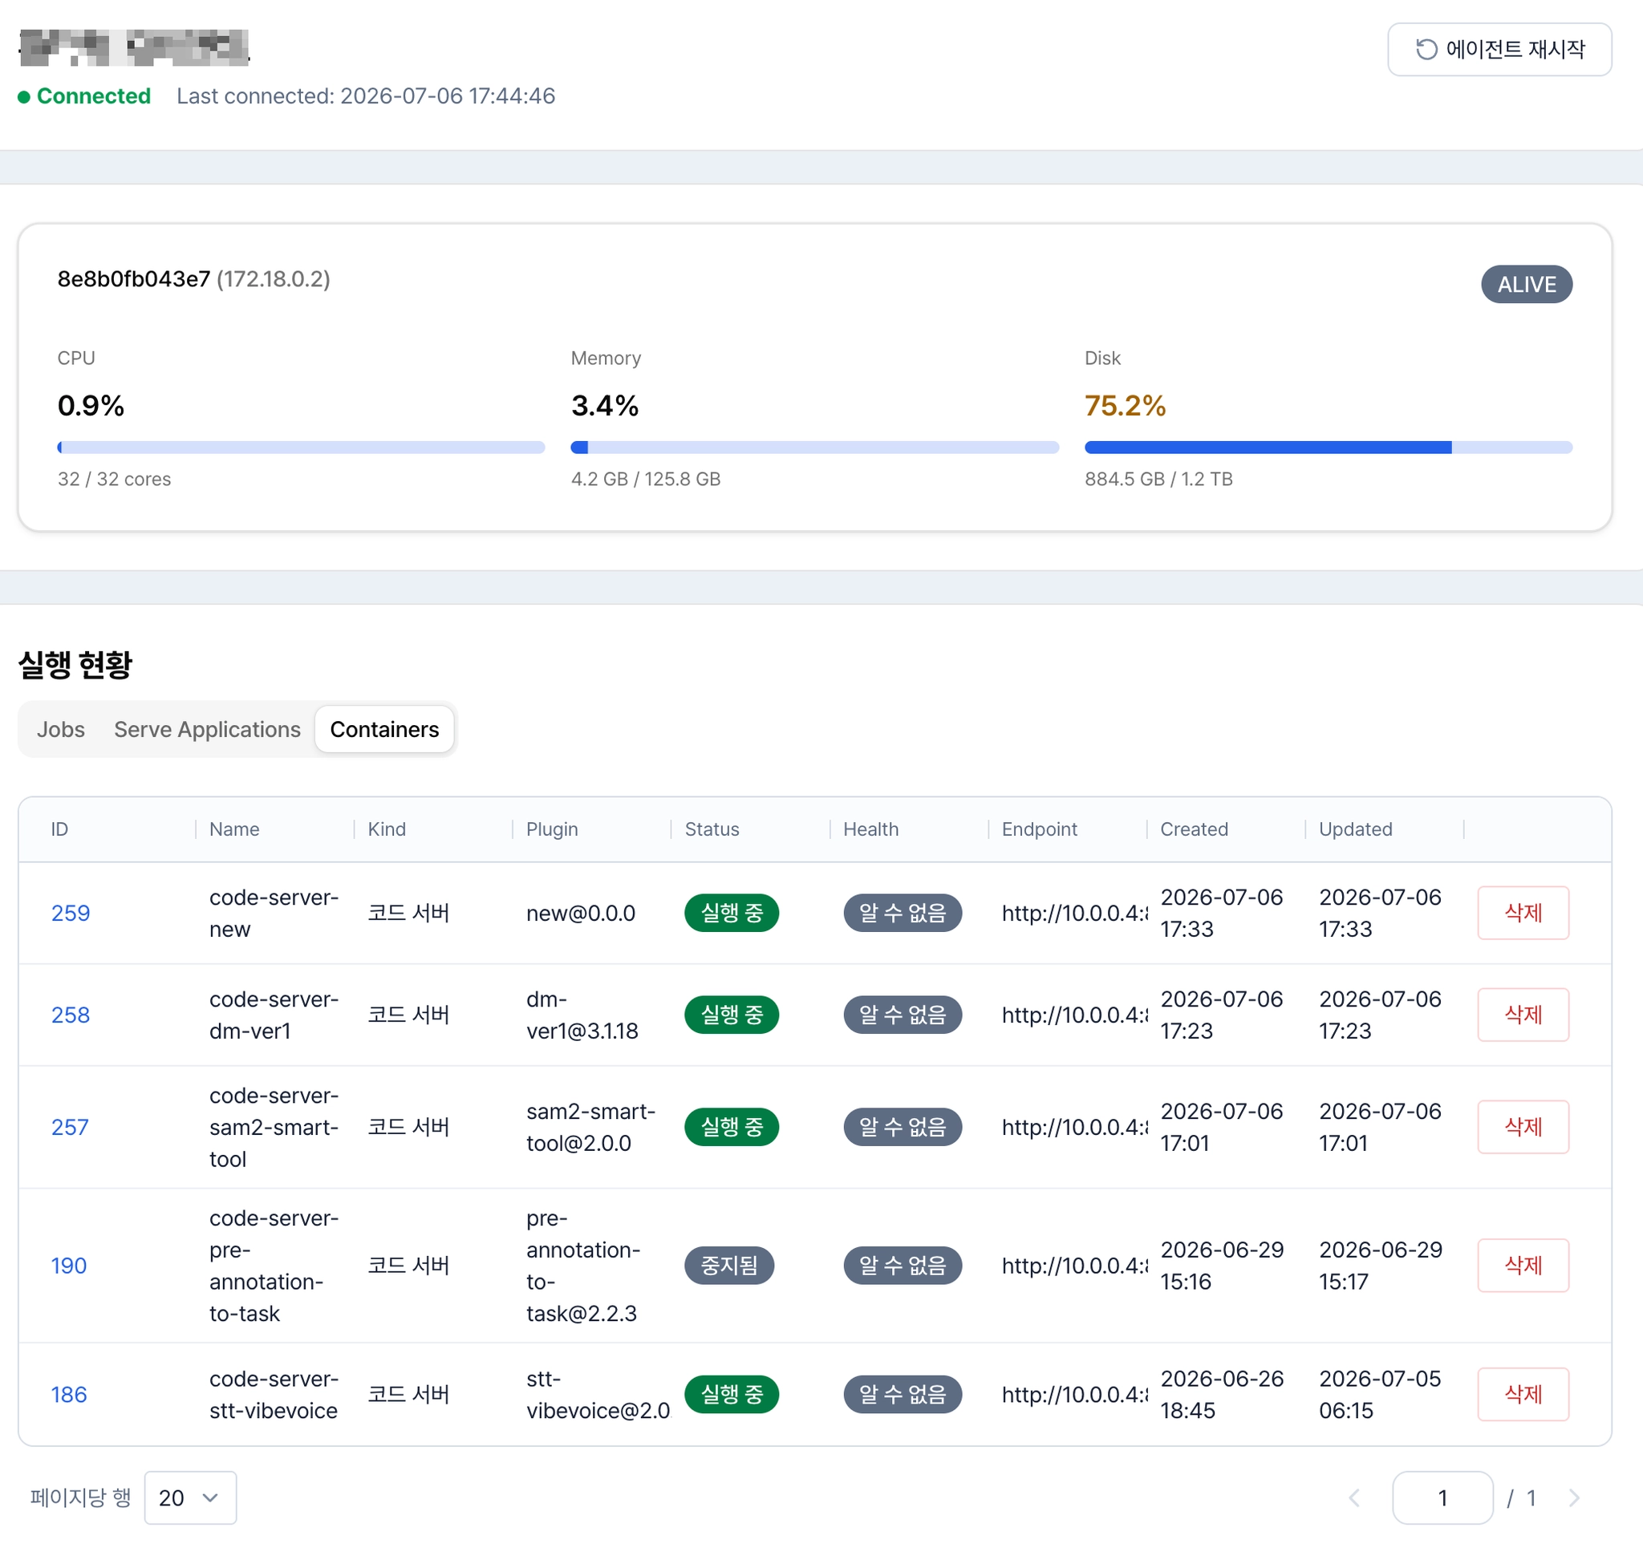The height and width of the screenshot is (1568, 1643).
Task: Click the code-server-stt-vibevoice name cell
Action: (x=274, y=1394)
